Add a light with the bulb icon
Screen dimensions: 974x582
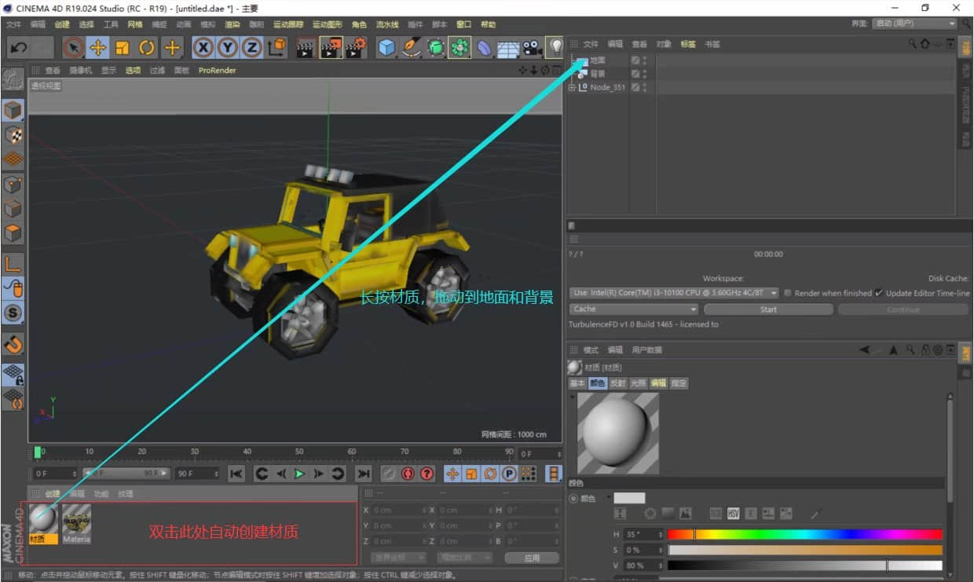555,48
